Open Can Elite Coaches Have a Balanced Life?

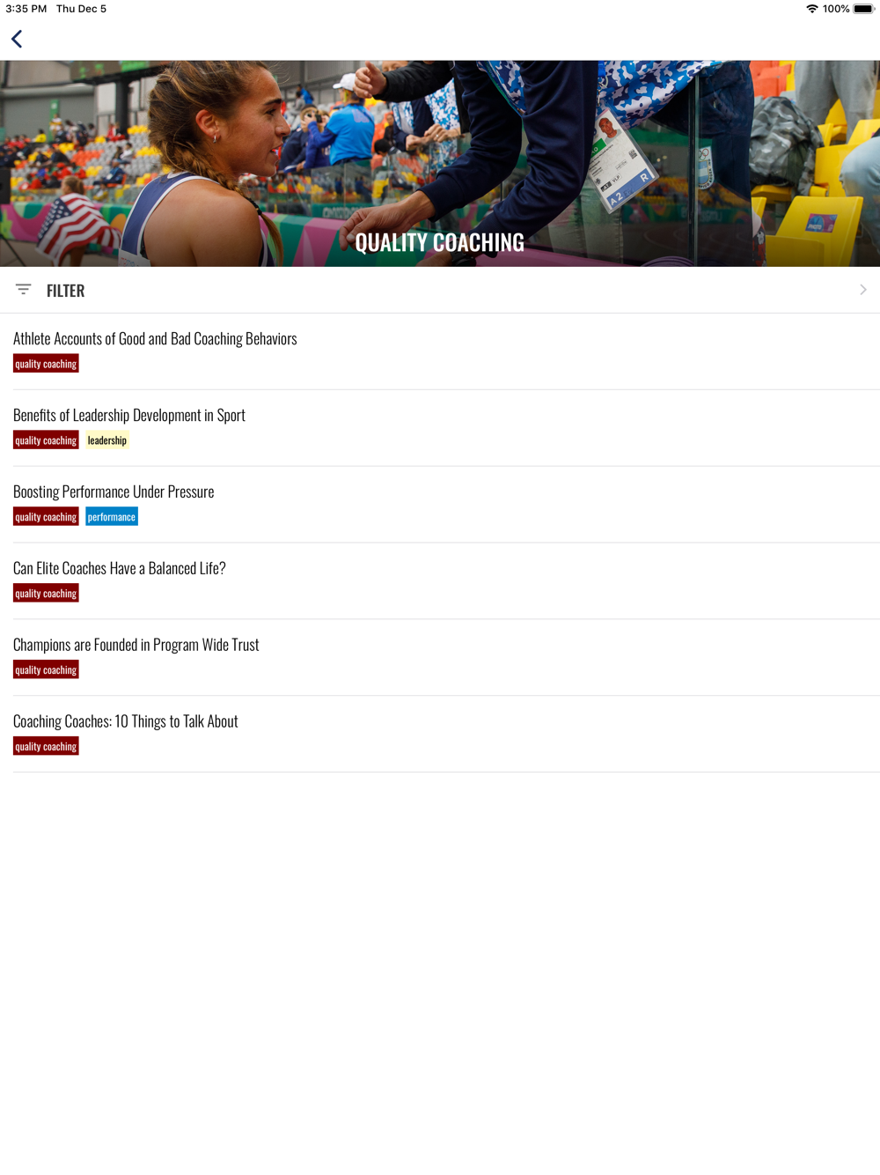point(120,569)
